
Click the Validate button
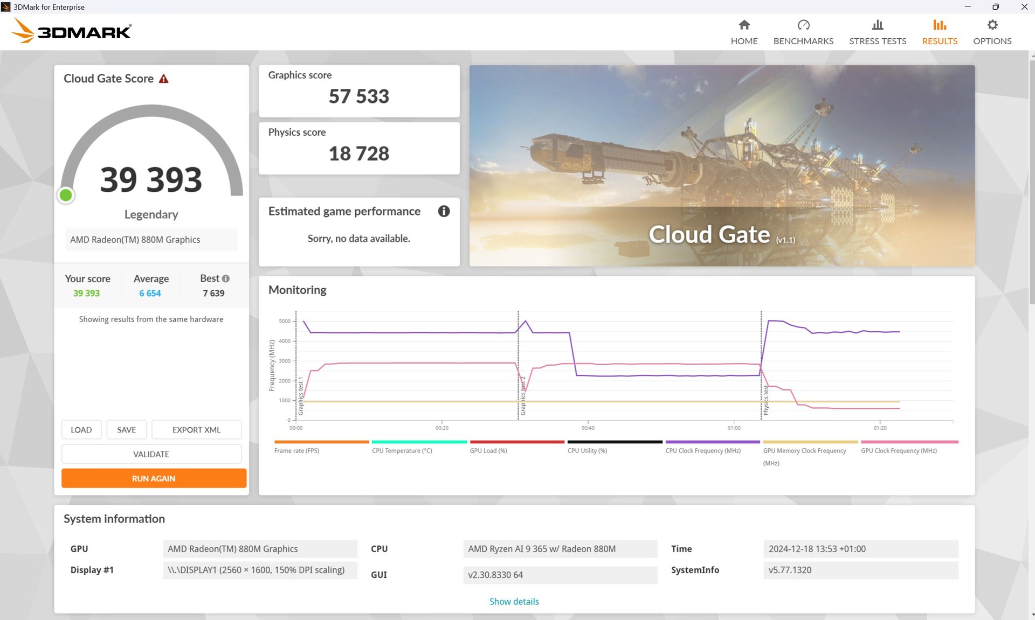coord(151,454)
